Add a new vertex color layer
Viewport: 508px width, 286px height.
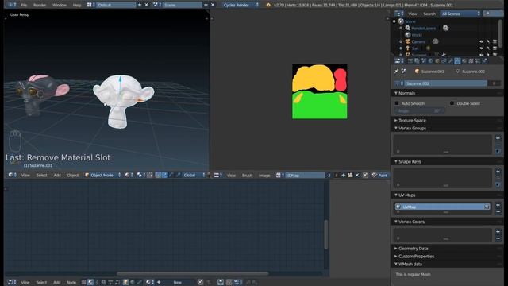[x=498, y=231]
